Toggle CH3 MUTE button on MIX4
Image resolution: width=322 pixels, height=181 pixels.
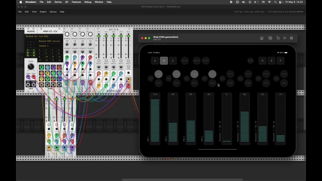114,61
